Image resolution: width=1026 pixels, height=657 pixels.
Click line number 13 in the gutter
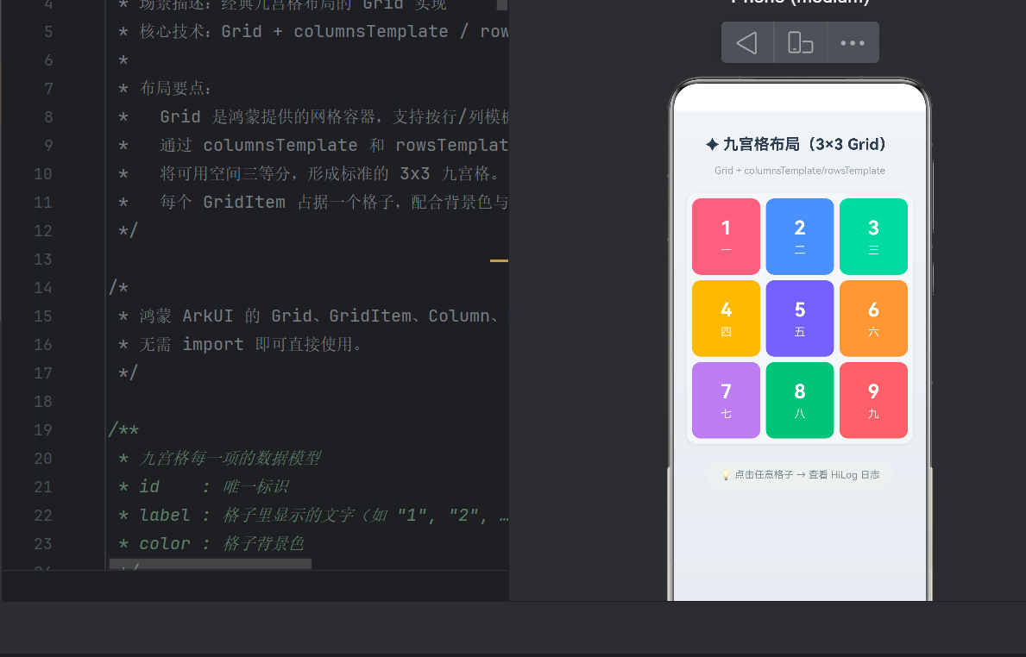point(42,260)
